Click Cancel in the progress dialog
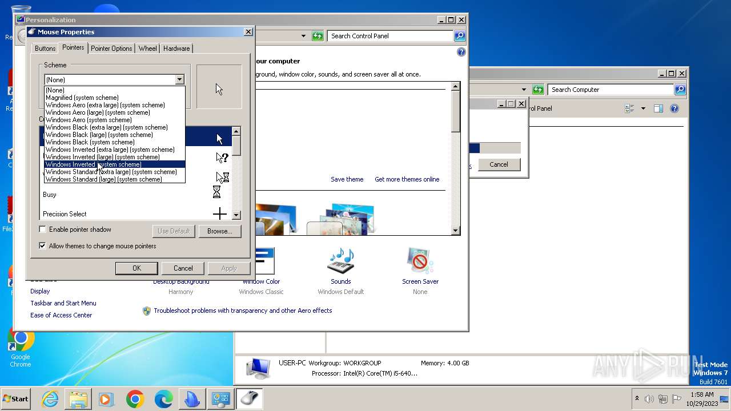Viewport: 731px width, 411px height. [x=499, y=164]
